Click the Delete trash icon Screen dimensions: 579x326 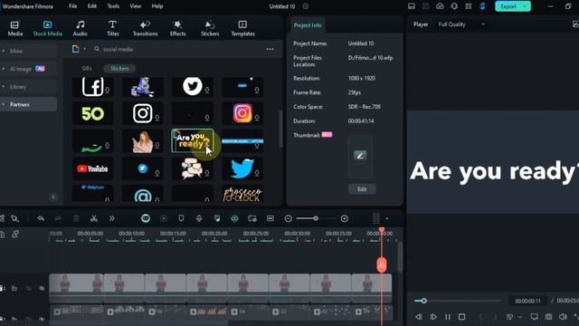pyautogui.click(x=76, y=219)
